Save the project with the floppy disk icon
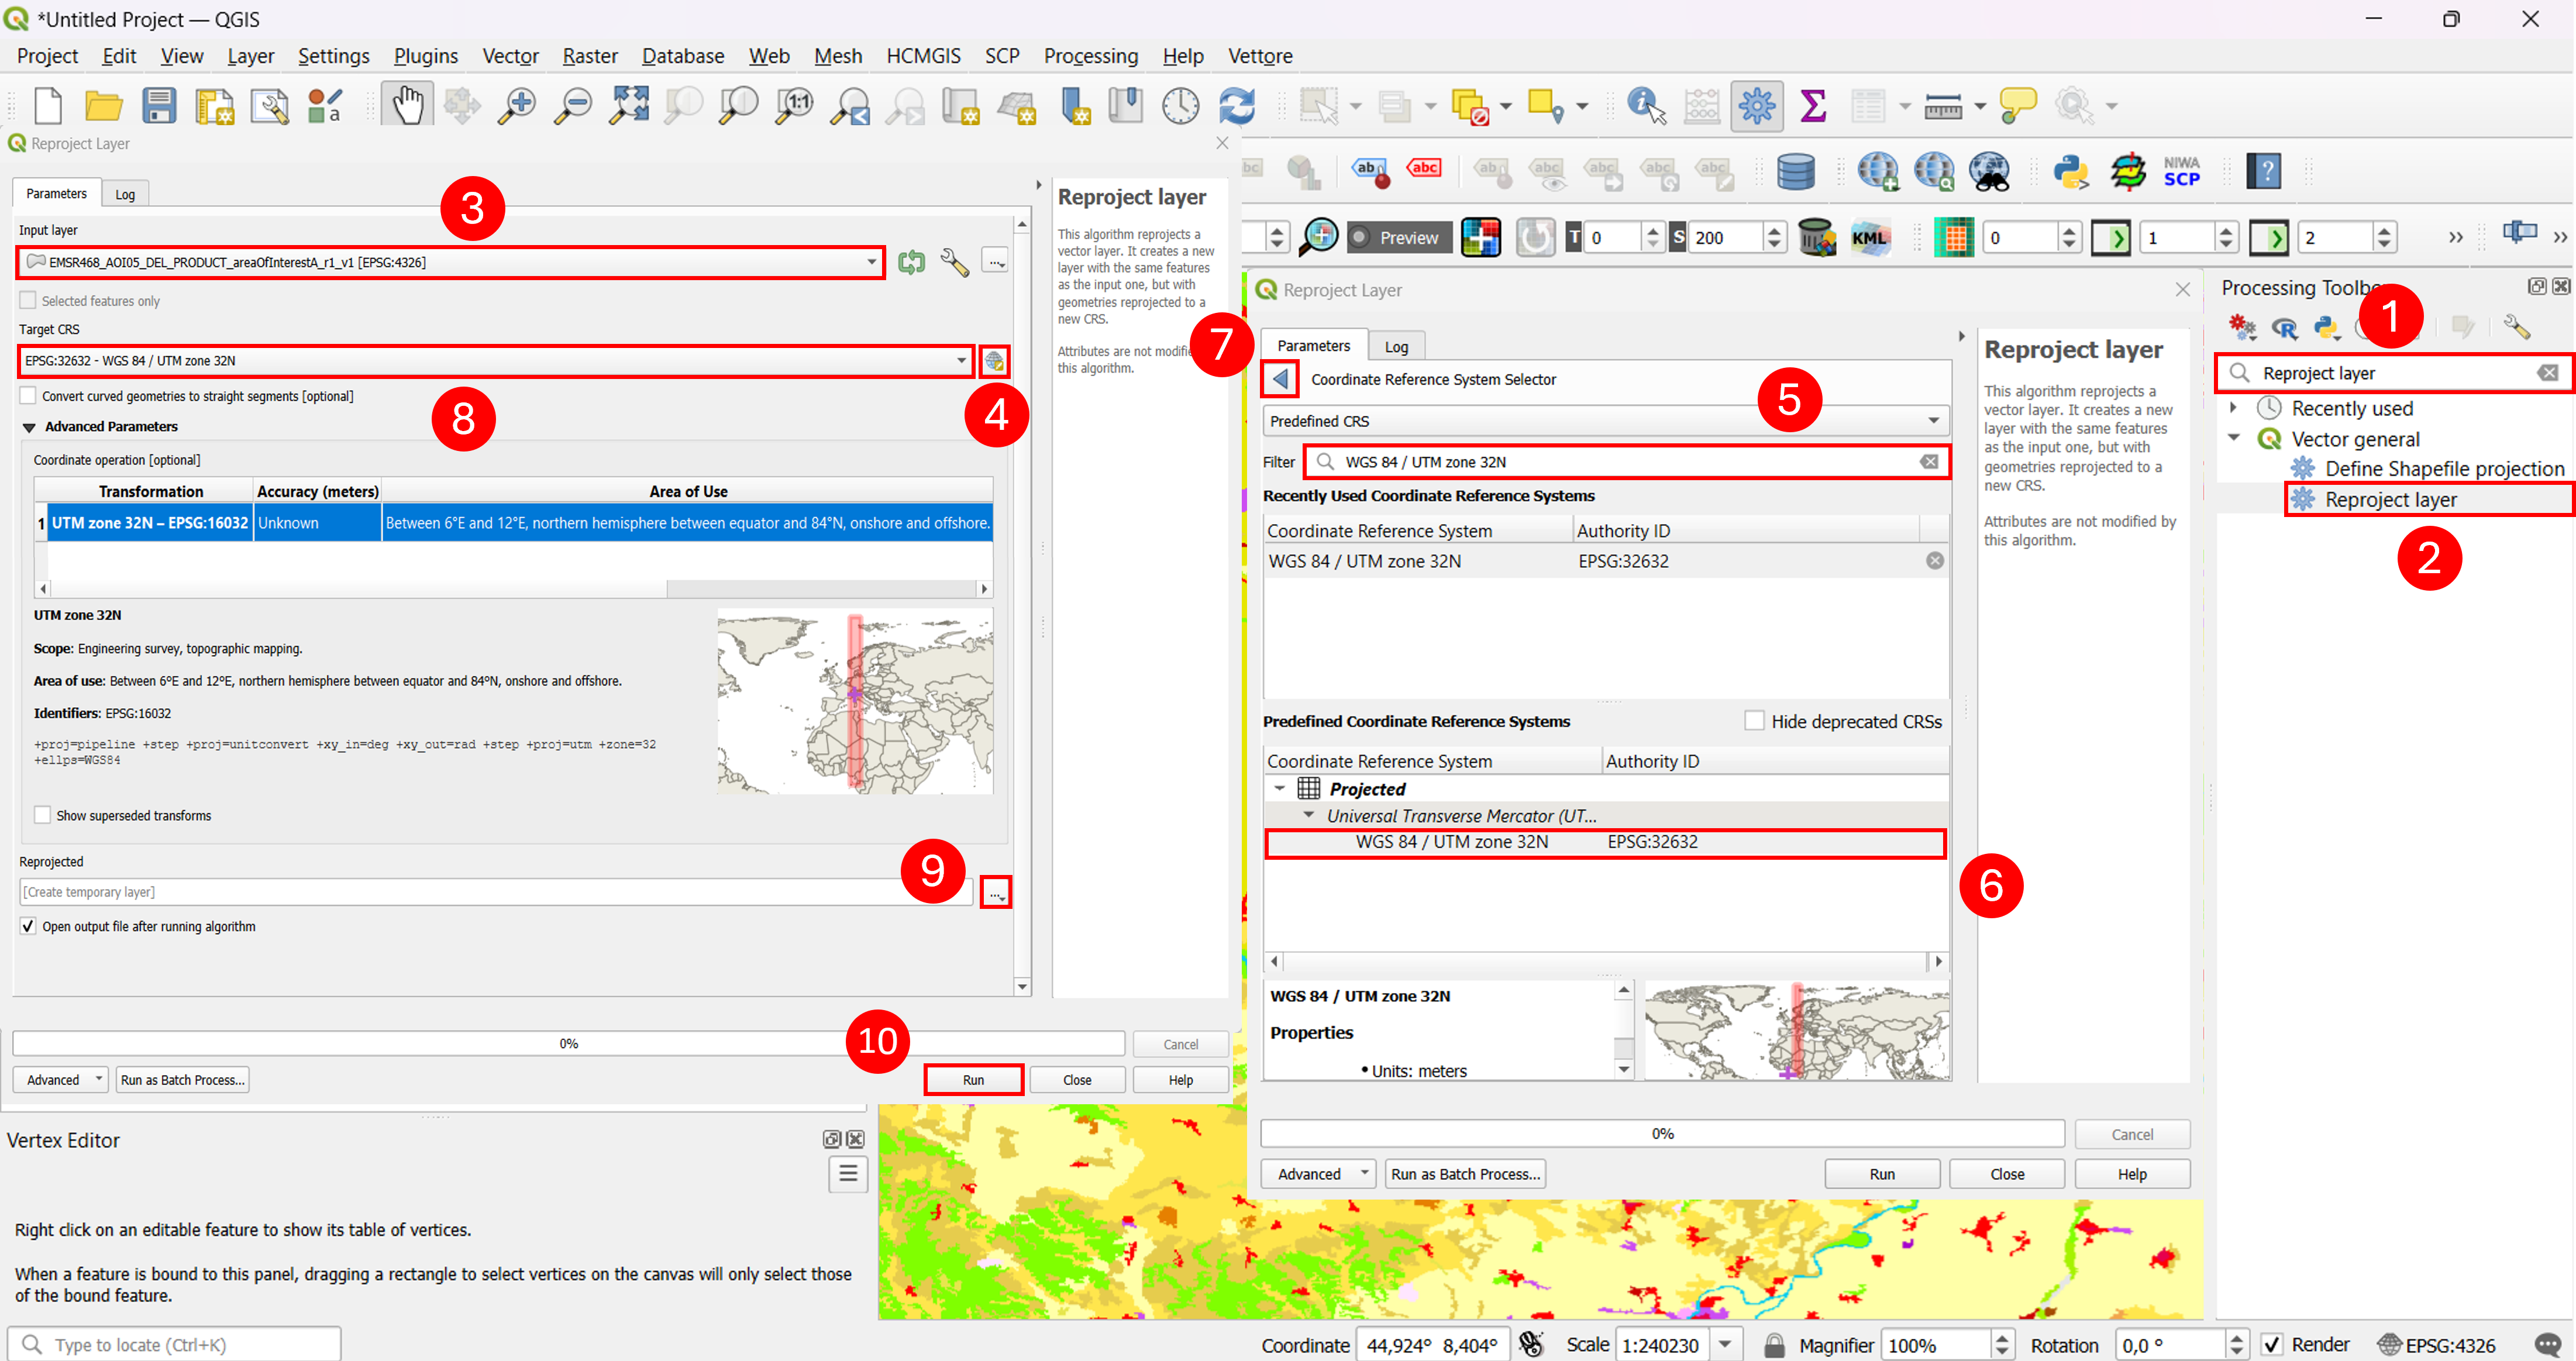Image resolution: width=2576 pixels, height=1361 pixels. (x=159, y=105)
